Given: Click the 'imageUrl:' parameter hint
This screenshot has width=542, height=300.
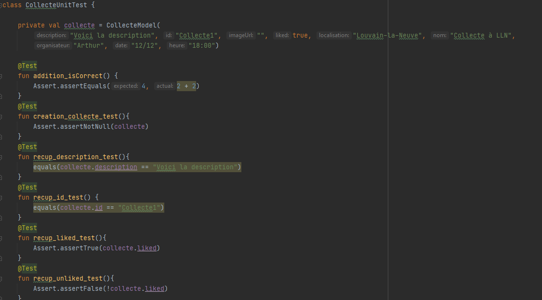Looking at the screenshot, I should click(241, 35).
